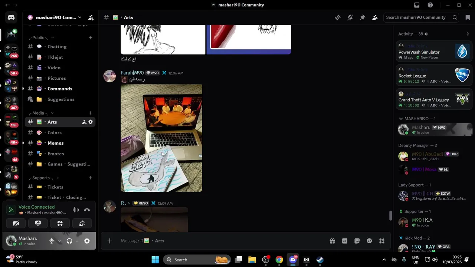Toggle noise suppression waveform icon
This screenshot has height=267, width=475.
pos(76,210)
